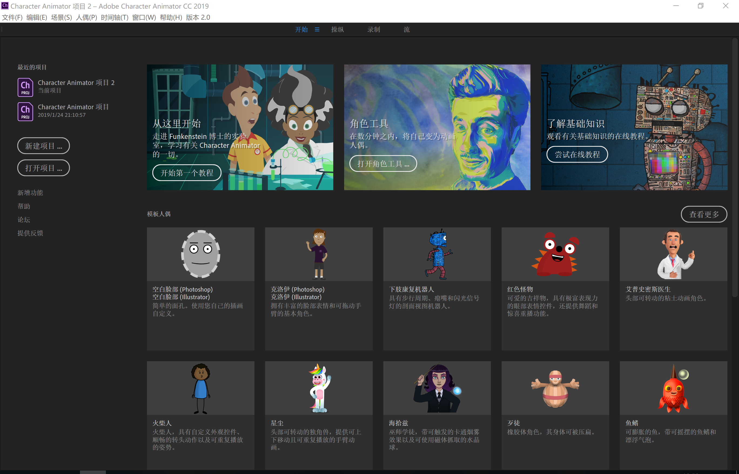Select the 鱼鳍 red fish puppet thumbnail
This screenshot has height=474, width=739.
pyautogui.click(x=674, y=388)
